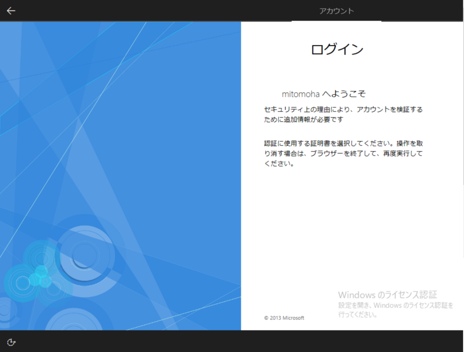The width and height of the screenshot is (464, 352).
Task: Go back with the arrow icon
Action: pyautogui.click(x=11, y=11)
